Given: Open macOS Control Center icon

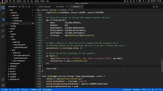Looking at the screenshot, I should (x=149, y=1).
